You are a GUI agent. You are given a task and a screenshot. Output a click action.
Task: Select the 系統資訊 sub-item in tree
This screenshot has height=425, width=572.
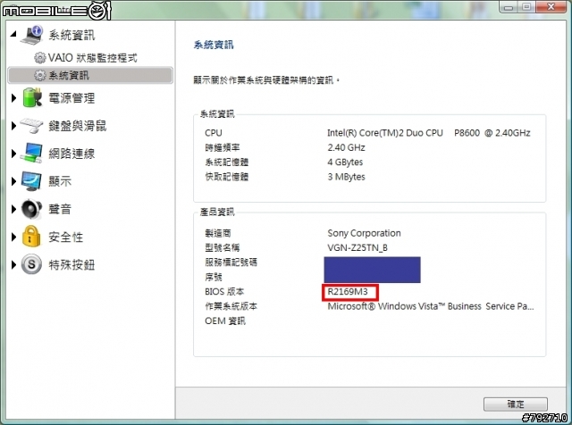coord(90,75)
